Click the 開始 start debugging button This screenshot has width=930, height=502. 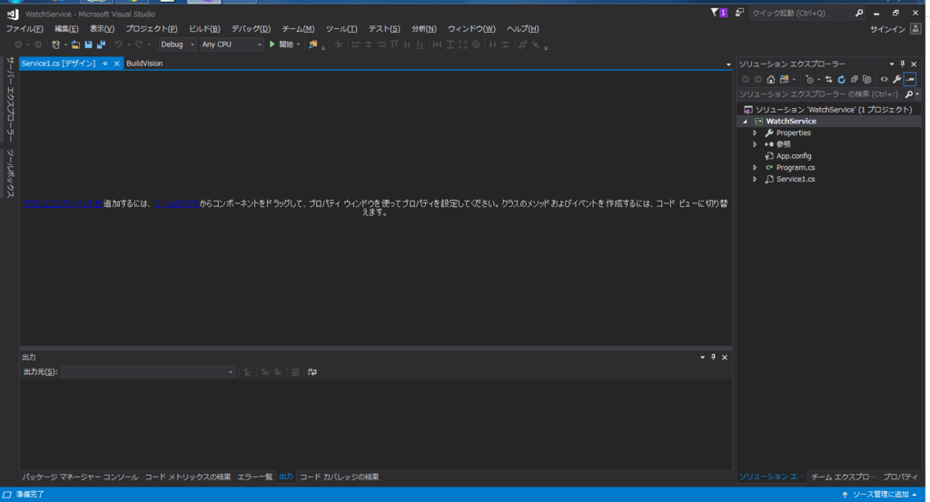tap(282, 44)
